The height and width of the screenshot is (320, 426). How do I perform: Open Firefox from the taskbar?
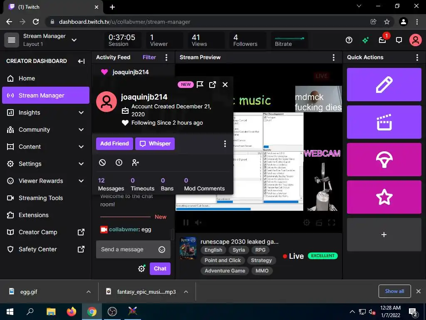tap(72, 312)
